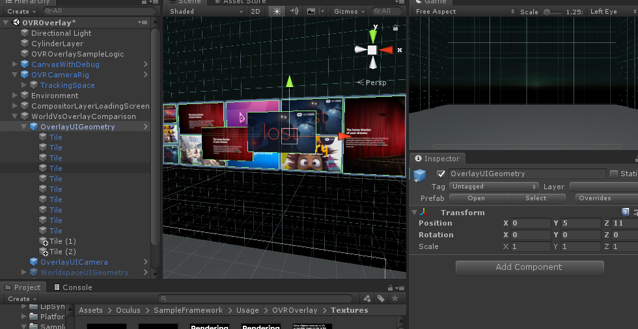This screenshot has width=638, height=329.
Task: Click the Unity scene icon beside OVROverlay*
Action: [x=16, y=22]
